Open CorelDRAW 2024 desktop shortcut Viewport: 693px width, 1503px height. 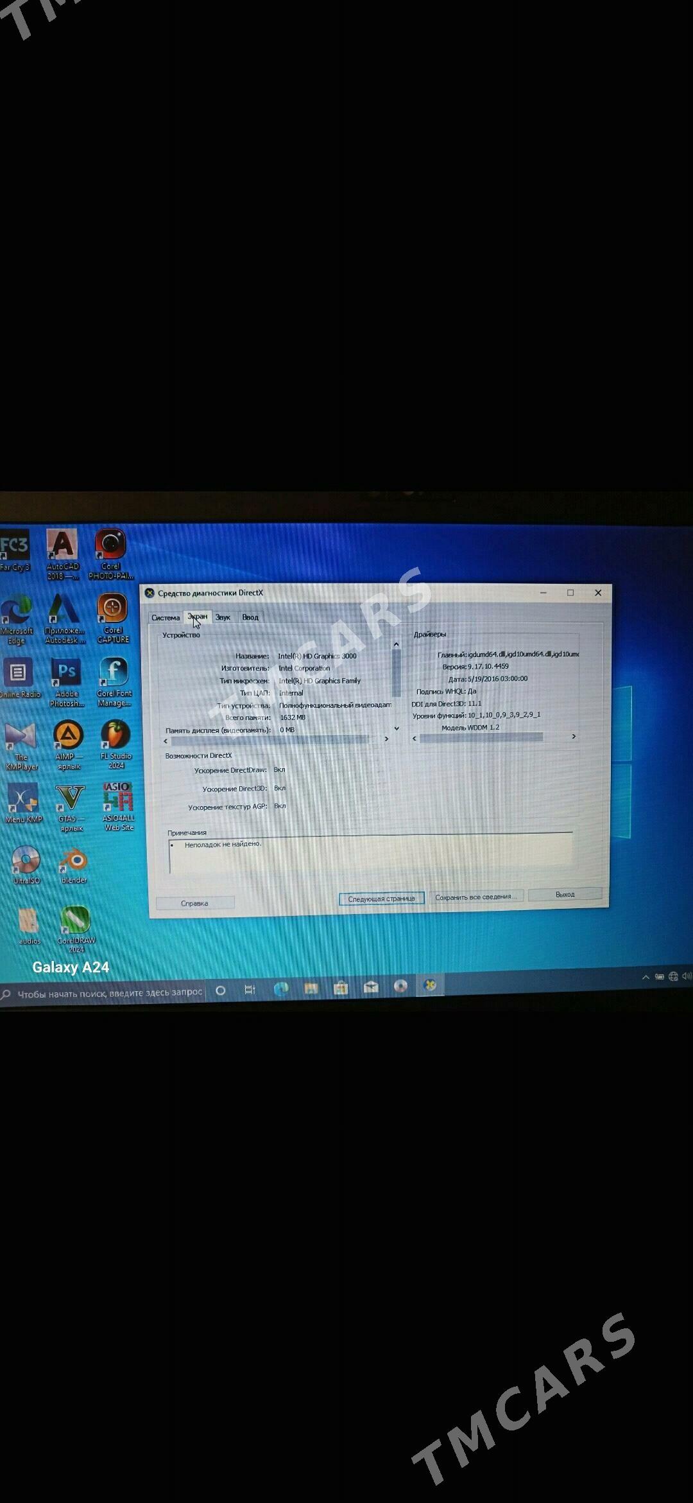pyautogui.click(x=76, y=929)
